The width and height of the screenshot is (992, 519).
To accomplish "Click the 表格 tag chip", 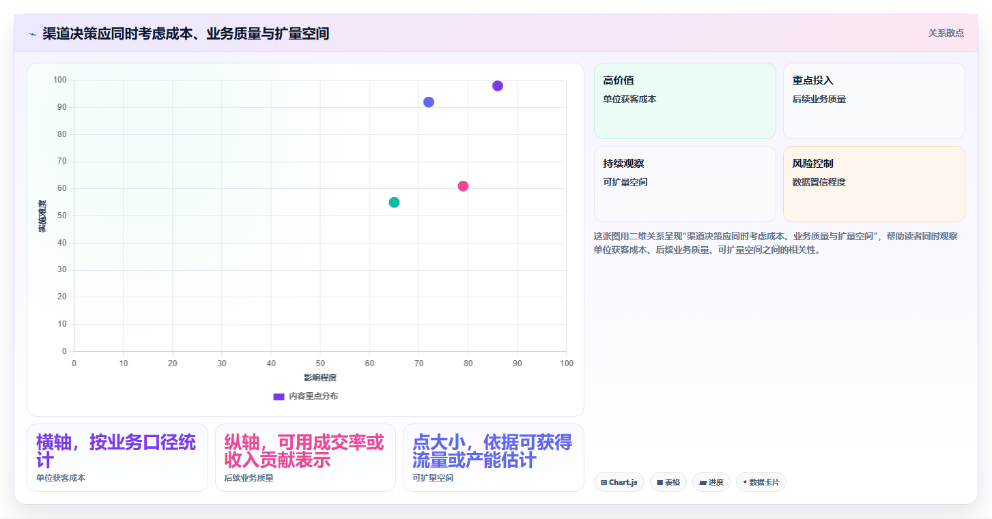I will (668, 482).
